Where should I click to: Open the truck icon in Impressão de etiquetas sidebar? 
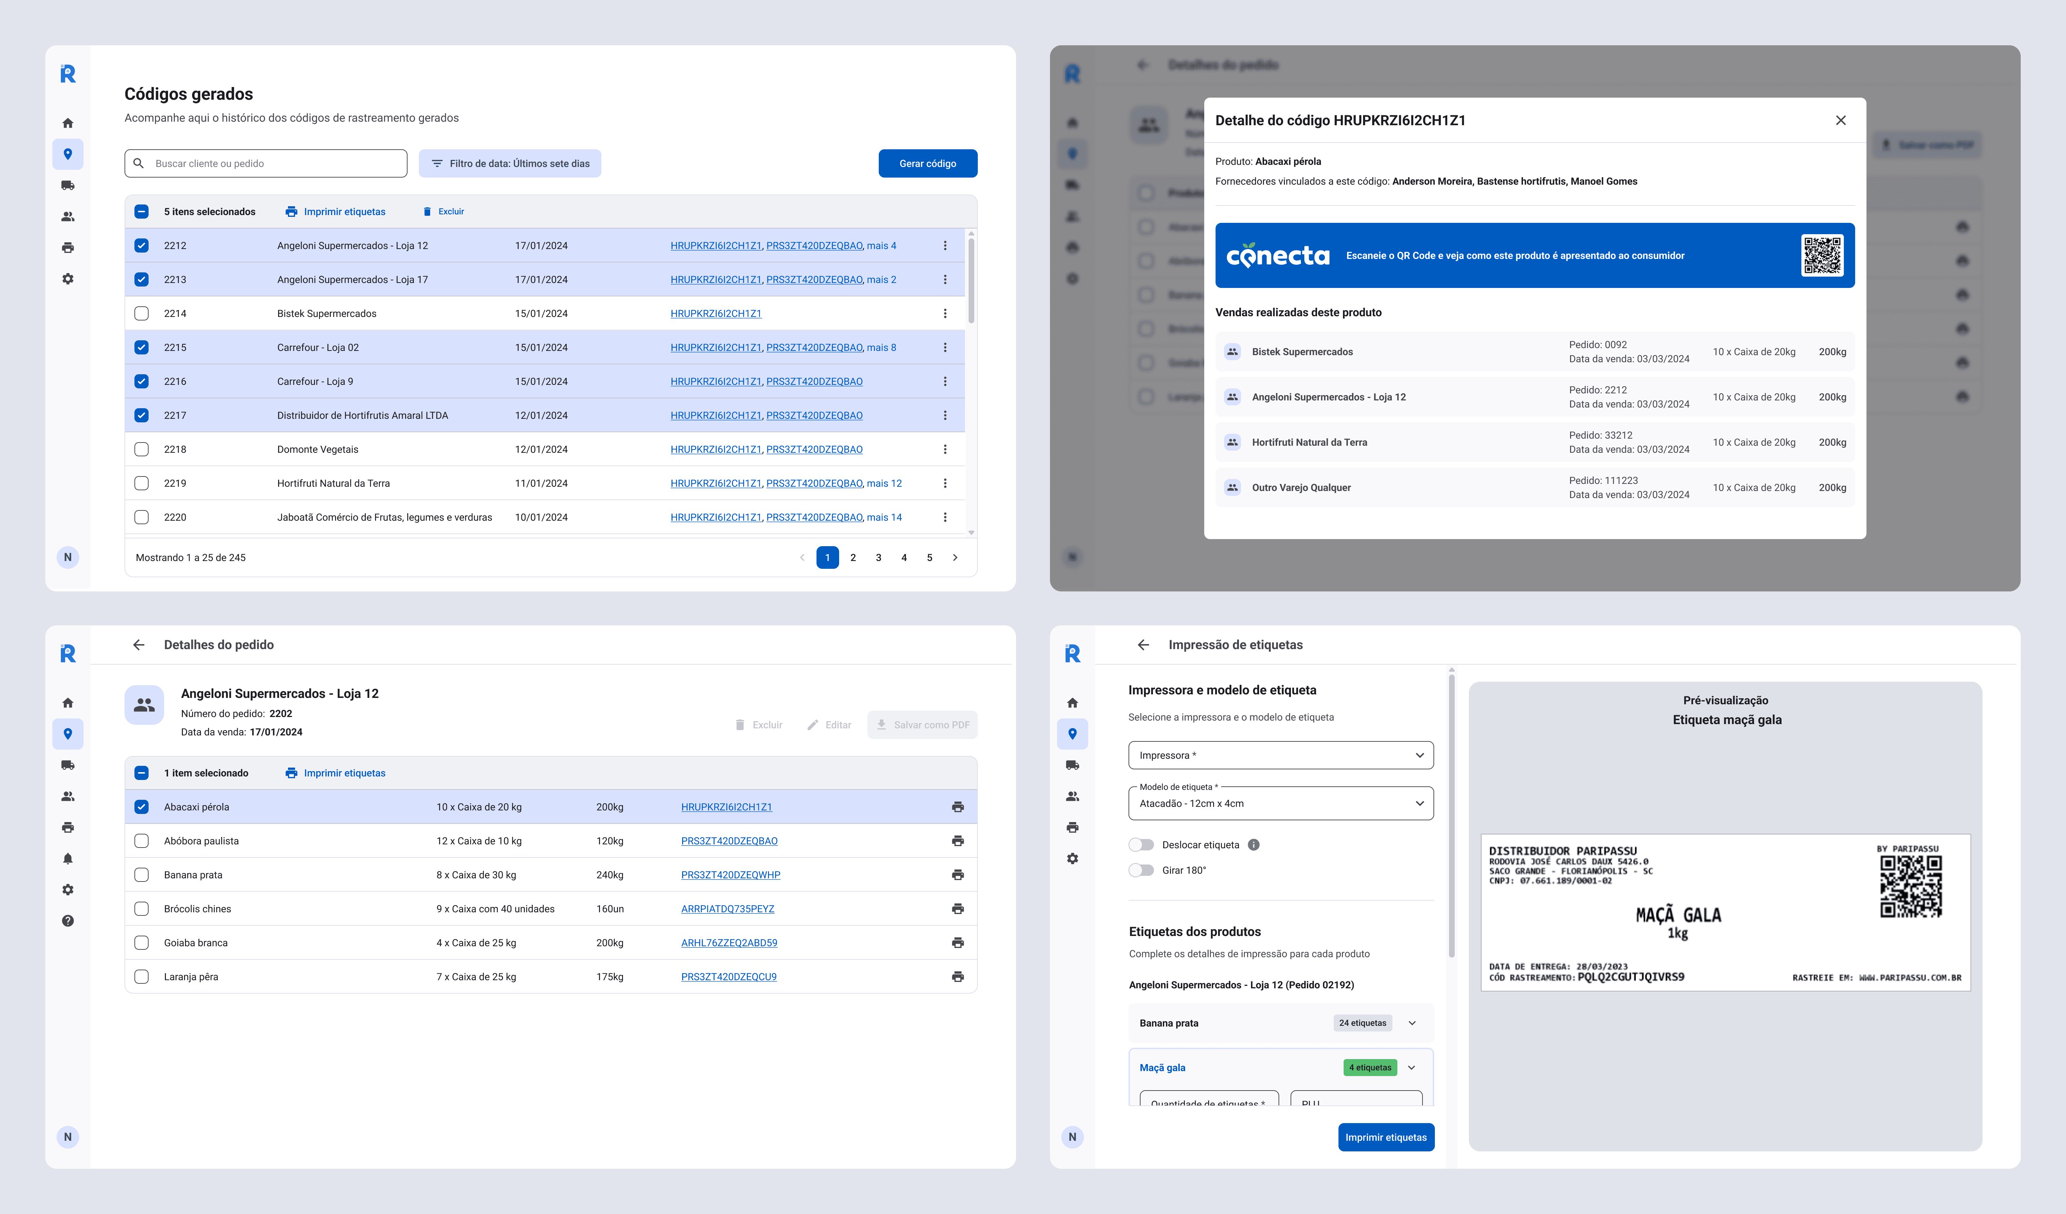[1072, 765]
